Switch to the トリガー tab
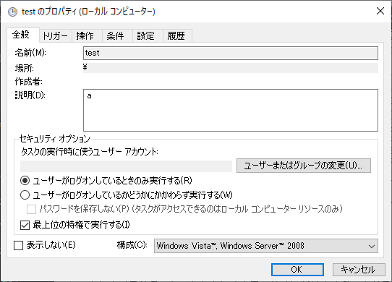Viewport: 392px width, 282px height. pos(55,35)
